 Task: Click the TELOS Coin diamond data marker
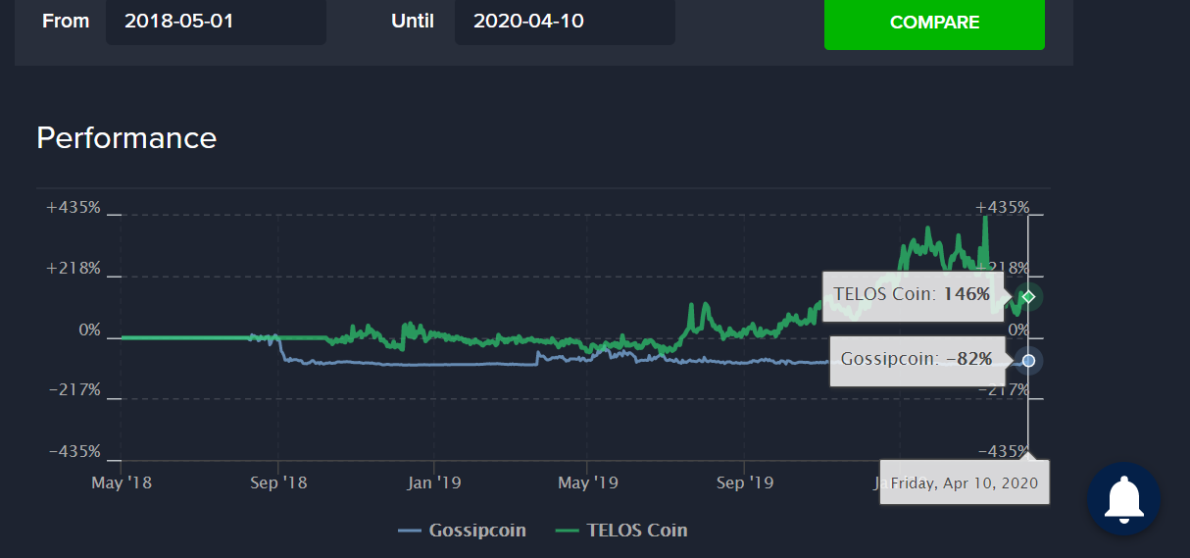pyautogui.click(x=1028, y=296)
